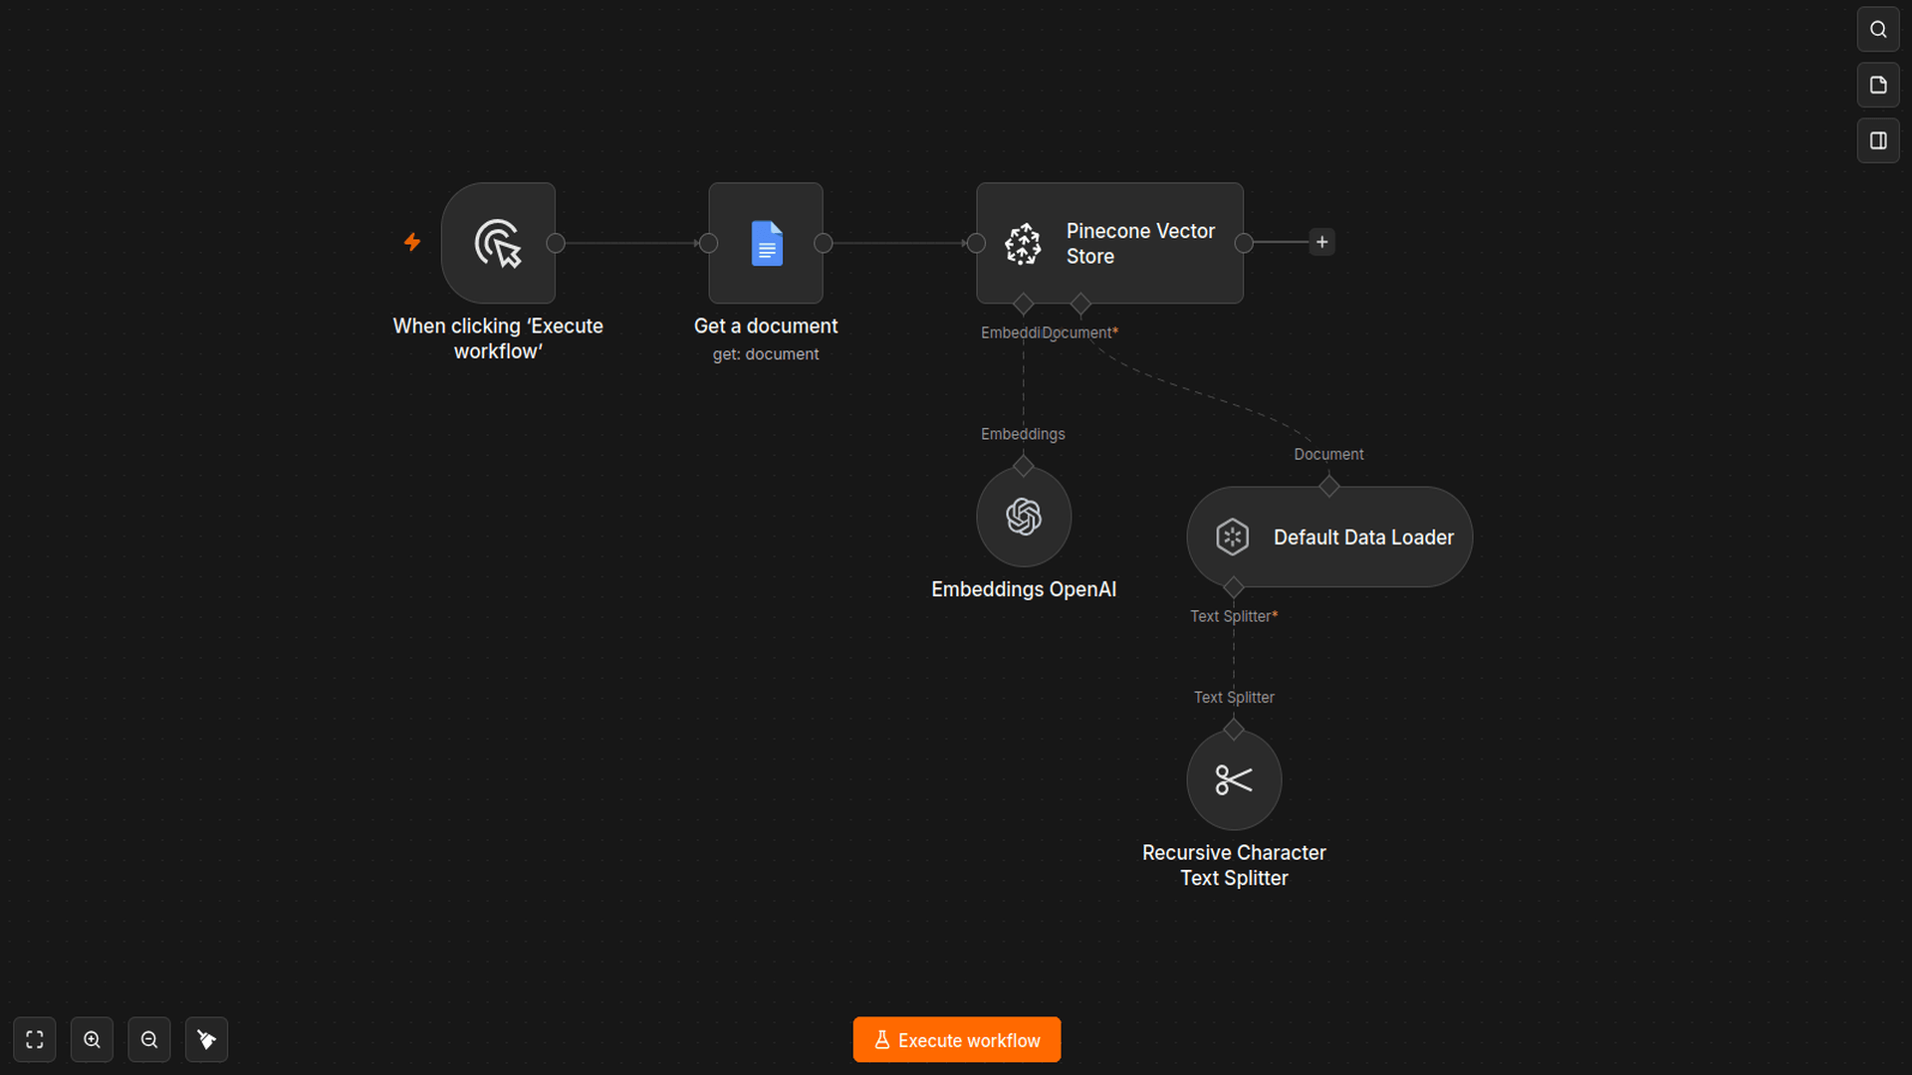
Task: Click the Pinecone Vector Store output connector
Action: pyautogui.click(x=1244, y=243)
